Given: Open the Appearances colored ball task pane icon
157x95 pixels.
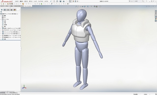Looking at the screenshot, I should (x=156, y=19).
